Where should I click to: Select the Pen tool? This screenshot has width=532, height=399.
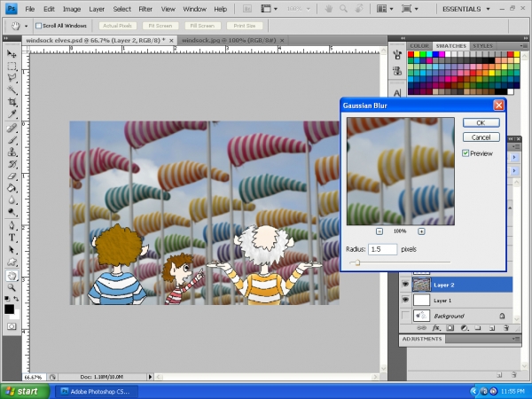click(x=12, y=225)
